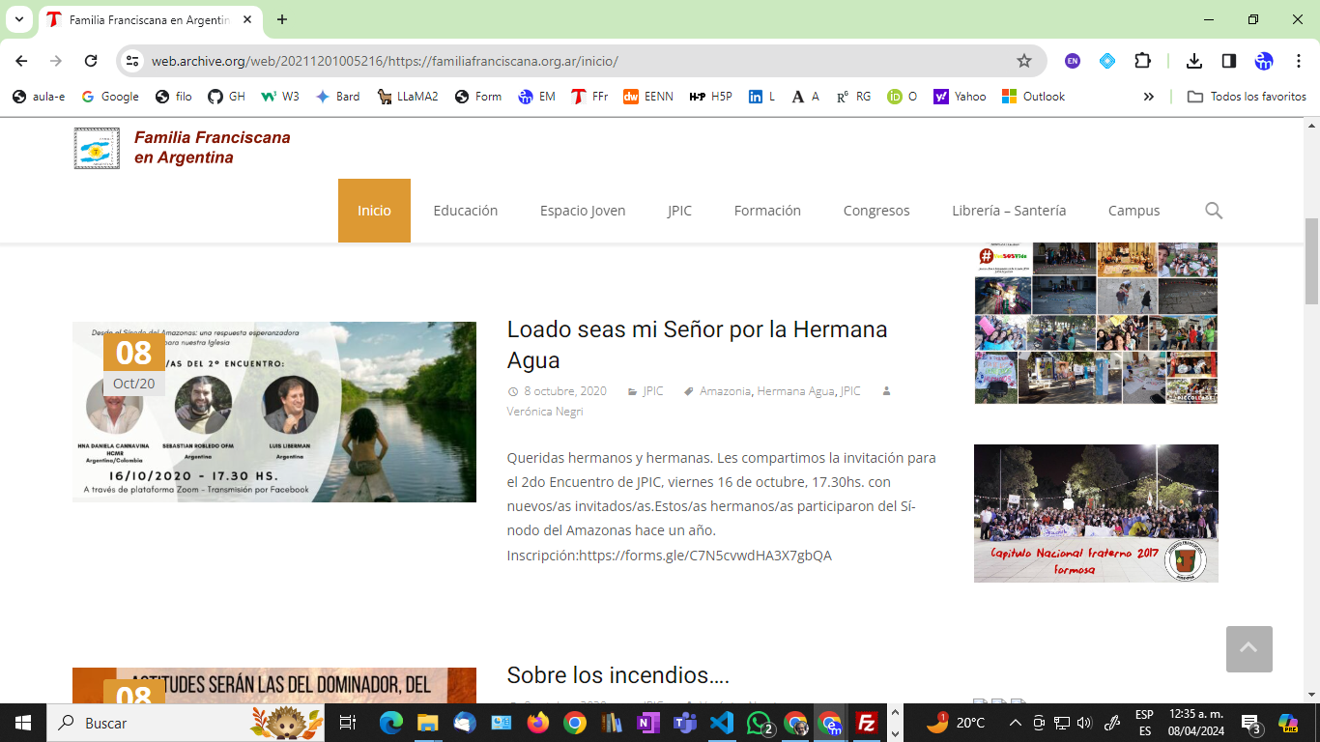Open the Capítulo Nacional Fraterno 2017 image

[x=1096, y=513]
